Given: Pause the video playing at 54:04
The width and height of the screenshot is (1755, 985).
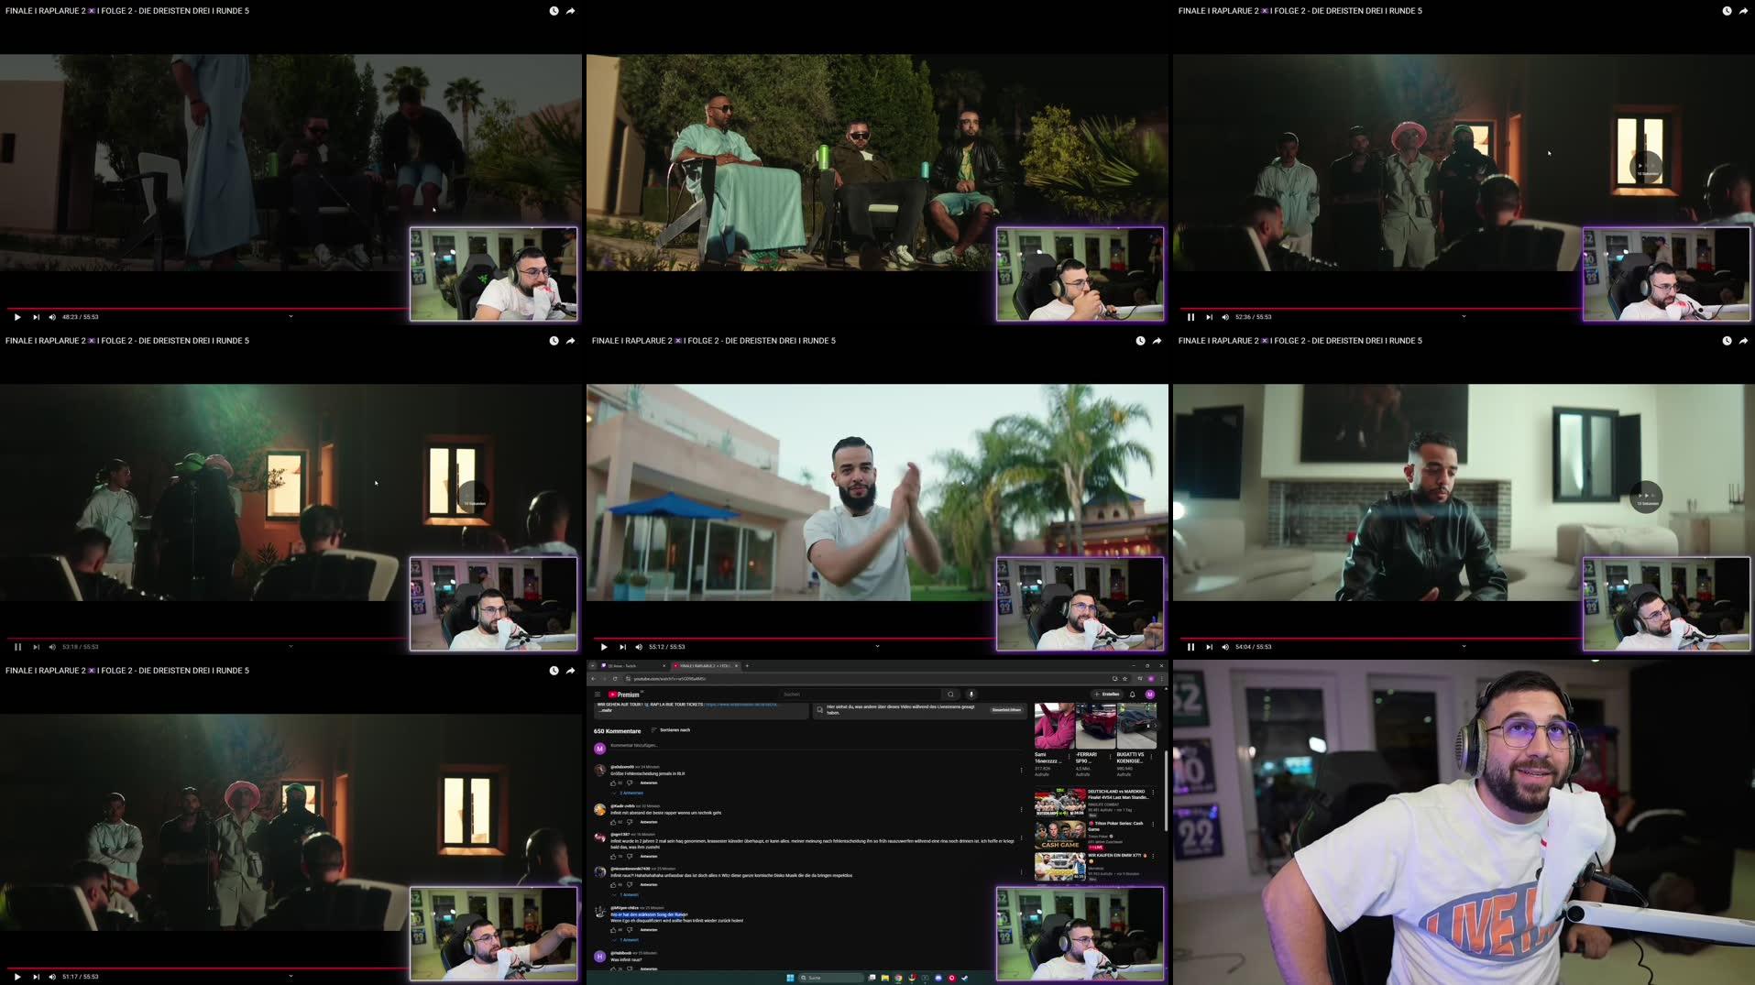Looking at the screenshot, I should (1190, 647).
